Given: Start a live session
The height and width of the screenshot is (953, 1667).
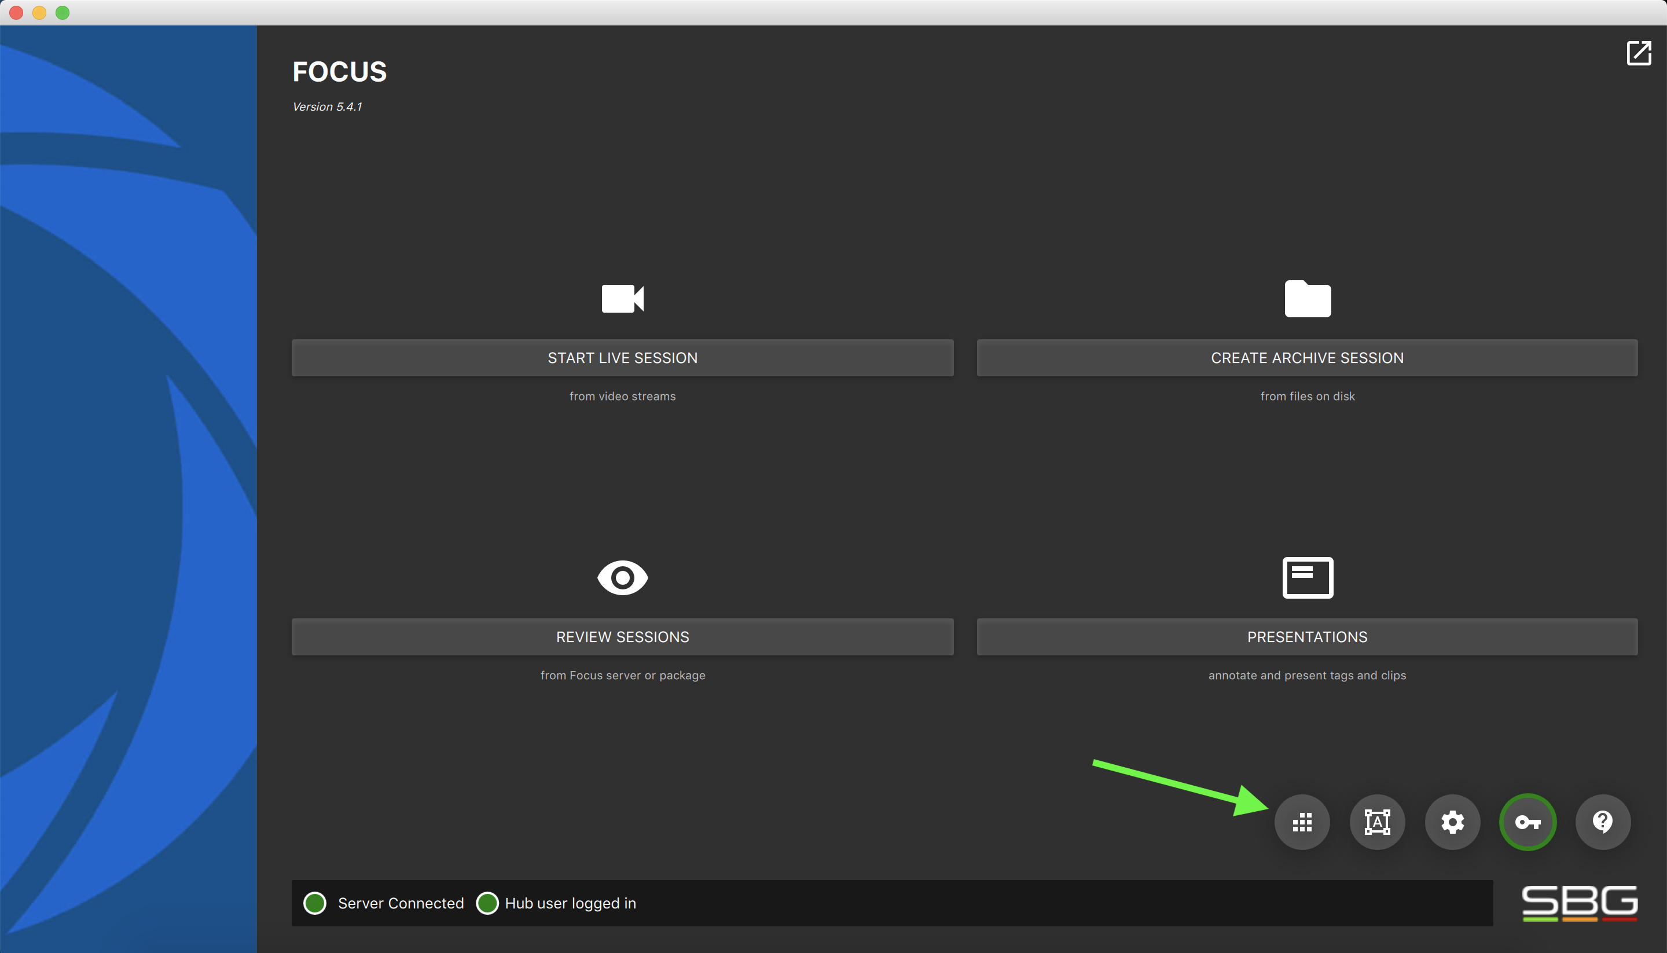Looking at the screenshot, I should (x=623, y=358).
